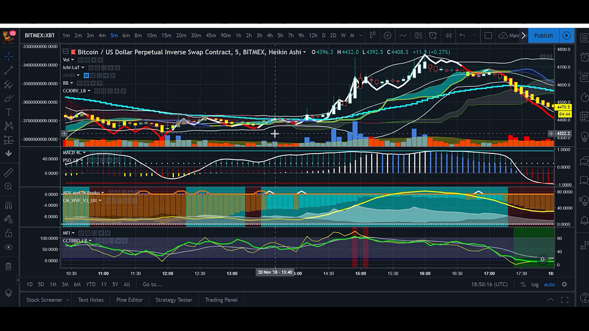Select the text annotation tool
Image resolution: width=589 pixels, height=331 pixels.
9,112
